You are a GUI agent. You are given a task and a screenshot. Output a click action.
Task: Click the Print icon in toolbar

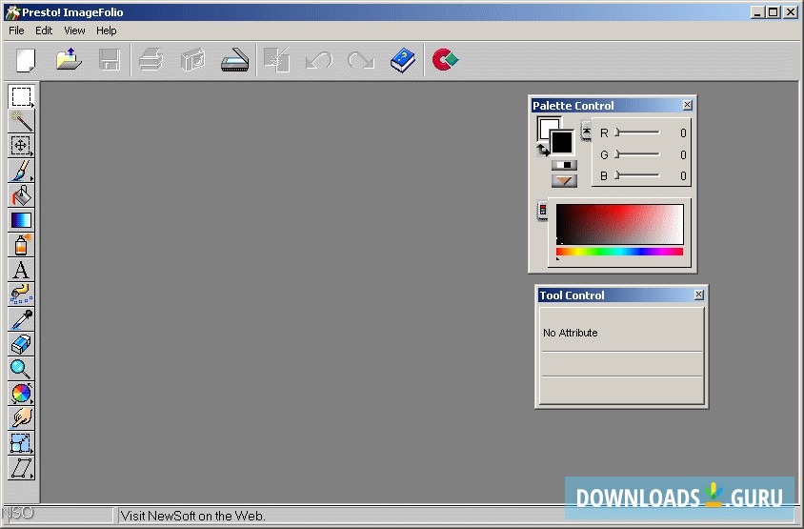coord(151,60)
